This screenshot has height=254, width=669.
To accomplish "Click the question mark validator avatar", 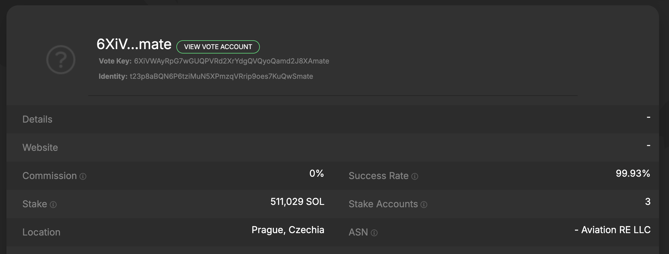I will click(61, 60).
